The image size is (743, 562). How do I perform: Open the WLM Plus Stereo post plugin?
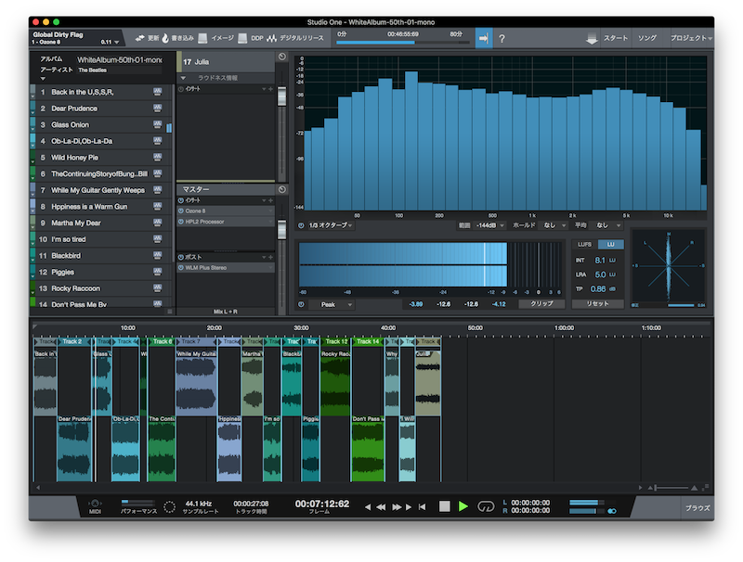[x=226, y=268]
